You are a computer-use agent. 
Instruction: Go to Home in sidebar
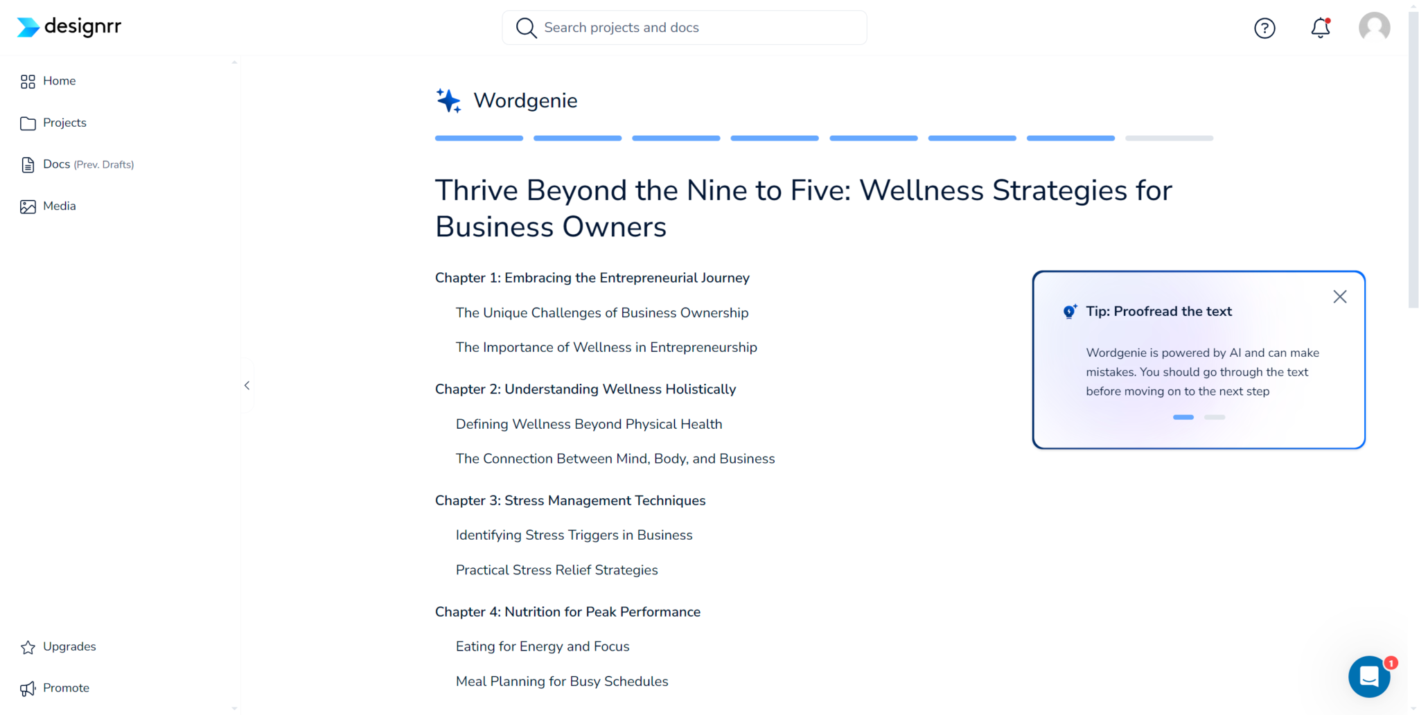click(x=59, y=81)
